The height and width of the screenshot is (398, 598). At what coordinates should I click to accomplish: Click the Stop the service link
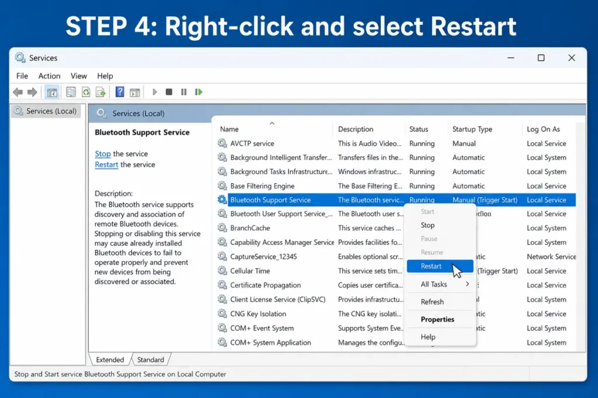coord(103,154)
